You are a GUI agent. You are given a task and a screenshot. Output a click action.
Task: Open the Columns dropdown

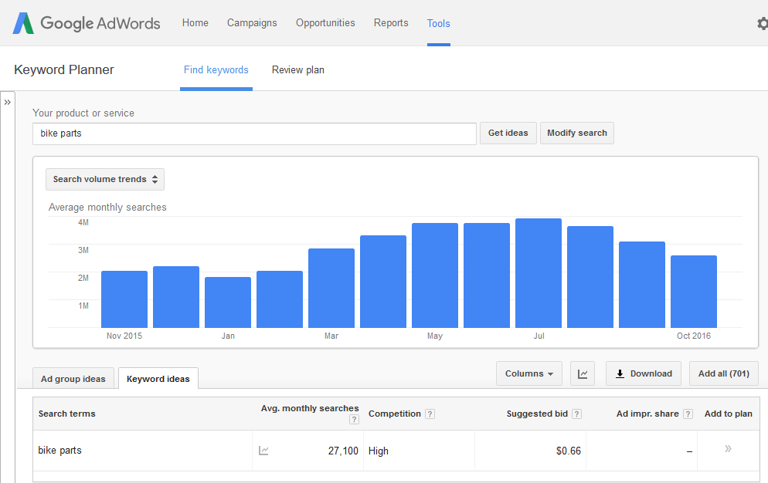pos(528,373)
